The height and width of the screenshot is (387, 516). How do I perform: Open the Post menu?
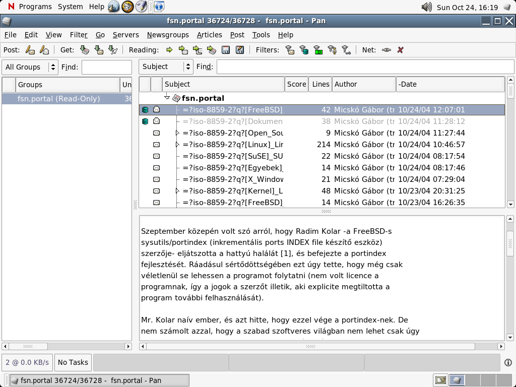(x=237, y=35)
